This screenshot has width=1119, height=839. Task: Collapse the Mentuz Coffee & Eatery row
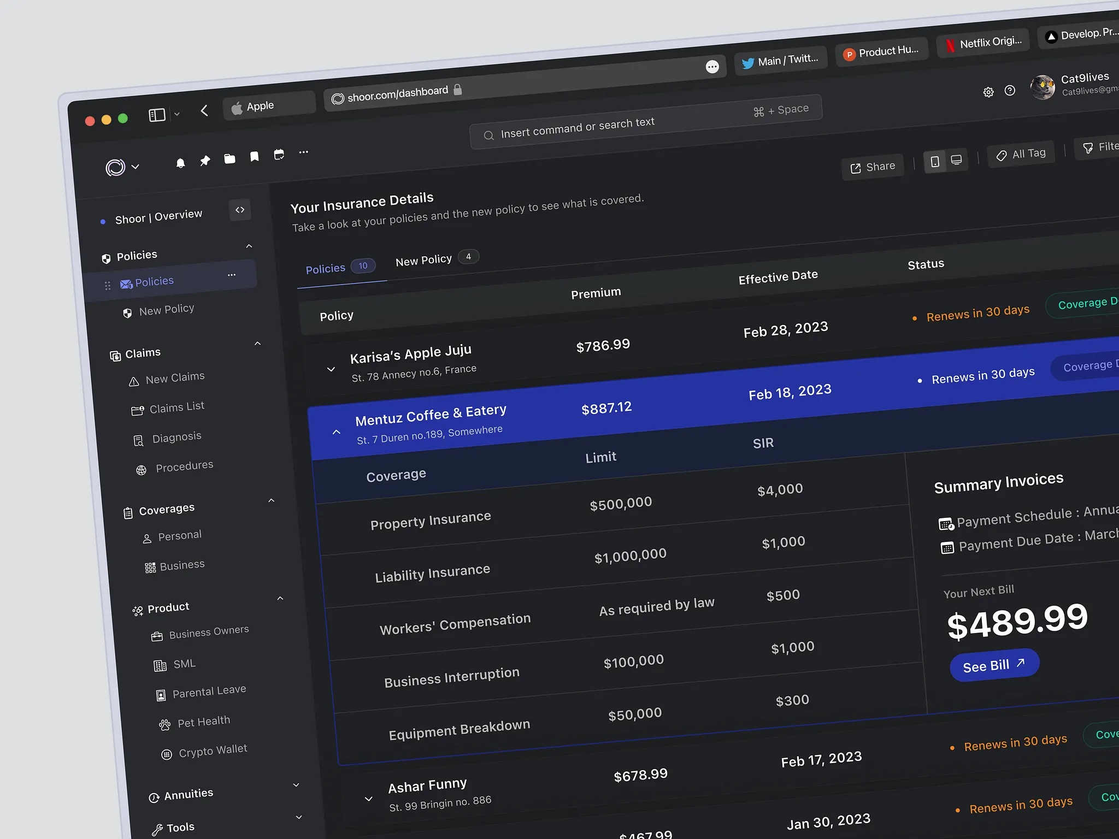[337, 432]
